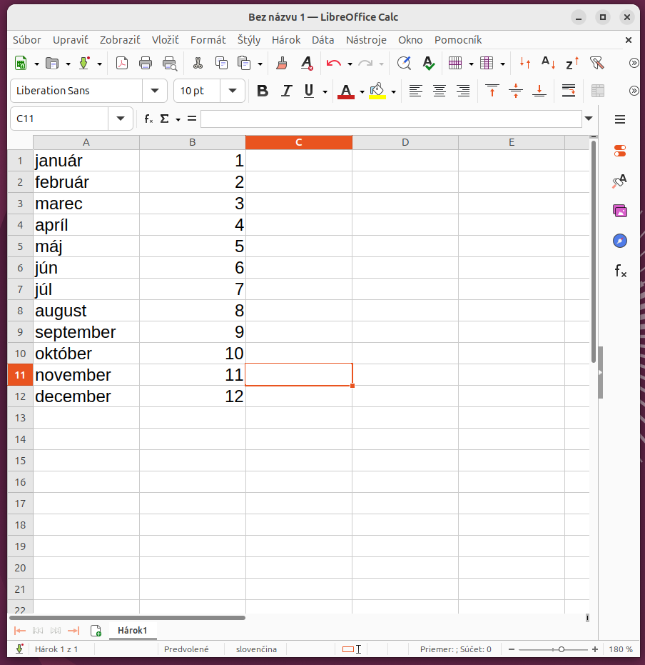This screenshot has height=665, width=645.
Task: Open the sidebar Gallery deck
Action: (620, 211)
